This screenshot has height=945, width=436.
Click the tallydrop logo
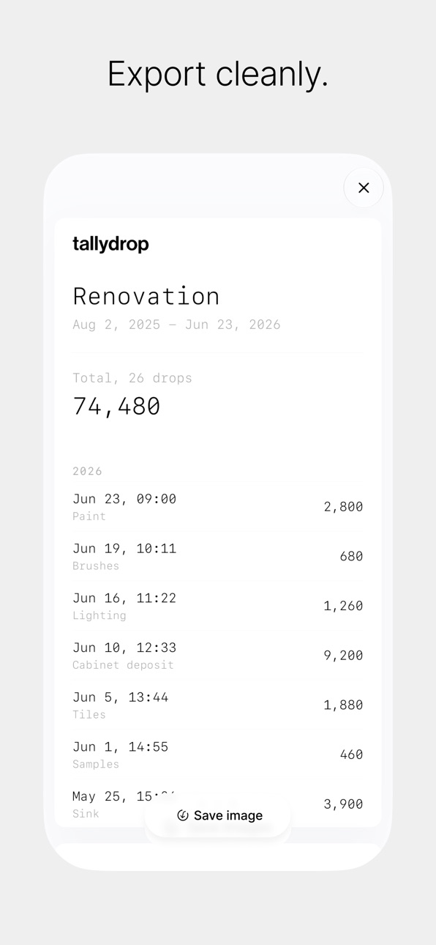click(x=110, y=244)
